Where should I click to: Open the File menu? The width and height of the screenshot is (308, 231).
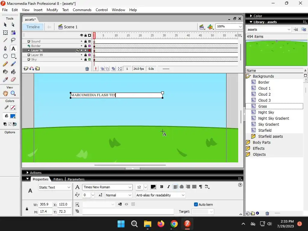[x=5, y=10]
